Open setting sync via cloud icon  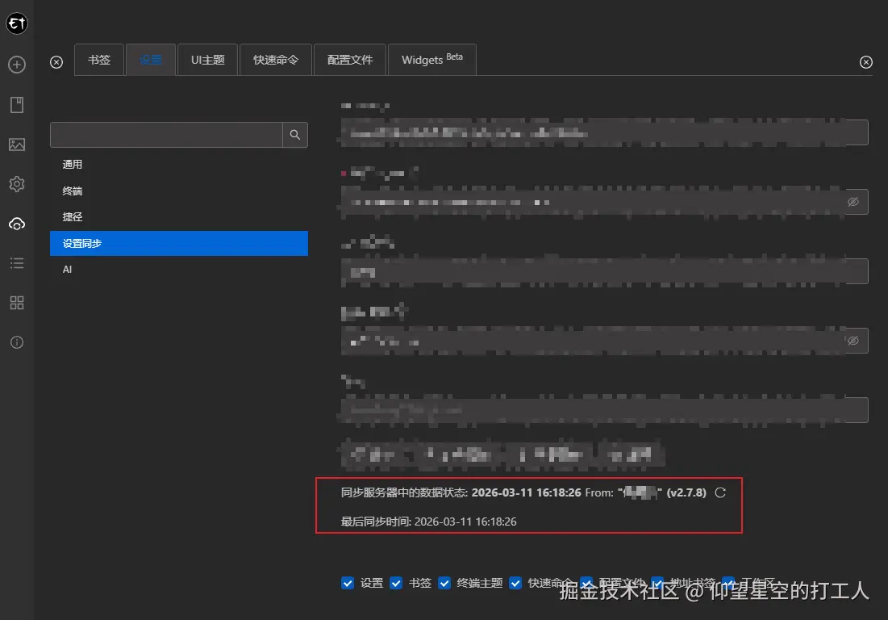click(17, 224)
